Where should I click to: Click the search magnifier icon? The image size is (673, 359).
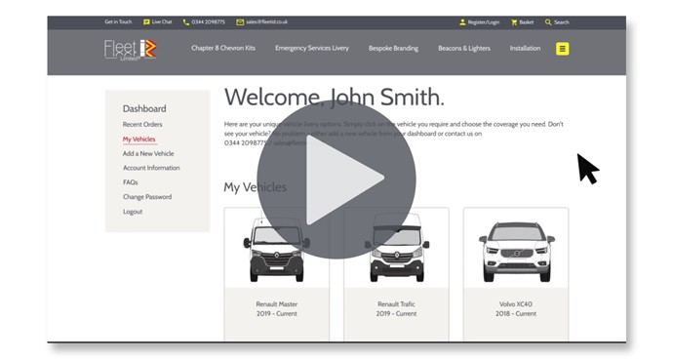click(548, 21)
